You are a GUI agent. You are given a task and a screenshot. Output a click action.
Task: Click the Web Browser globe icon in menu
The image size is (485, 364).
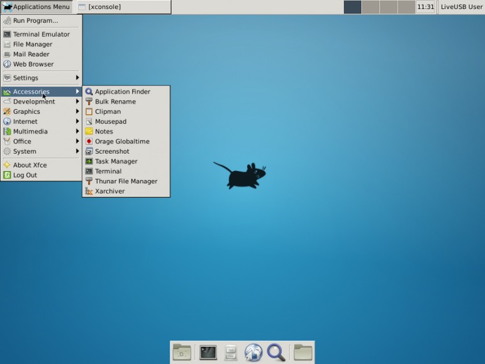pos(7,64)
